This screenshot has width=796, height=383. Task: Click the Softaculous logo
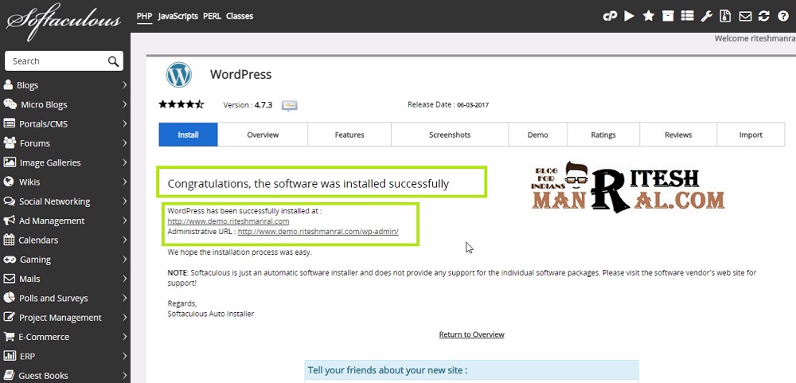[x=64, y=21]
